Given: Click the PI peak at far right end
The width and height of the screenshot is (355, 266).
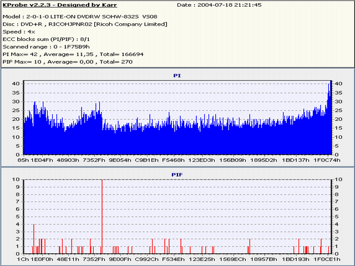Looking at the screenshot, I should pyautogui.click(x=329, y=89).
